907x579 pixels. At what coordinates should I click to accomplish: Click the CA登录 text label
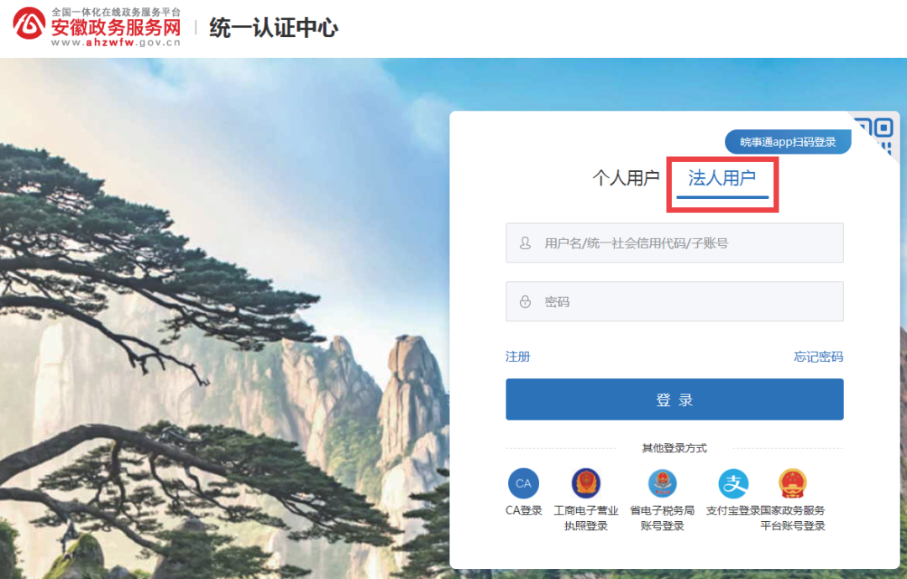click(523, 510)
